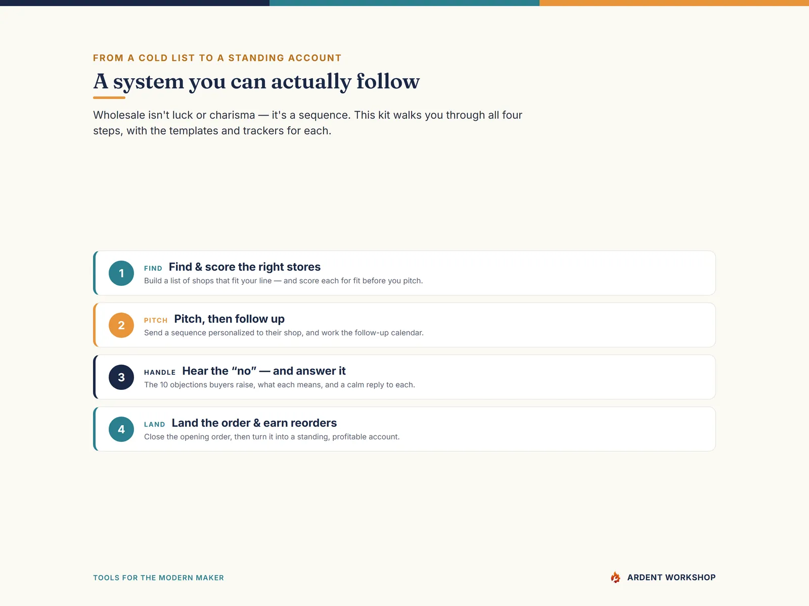809x606 pixels.
Task: Click 'Send a sequence personalized' description
Action: 284,333
